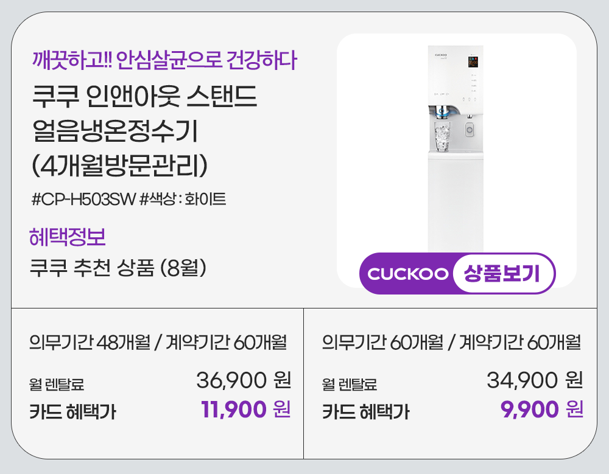Click the 9,900 원 card benefit price

click(x=542, y=410)
